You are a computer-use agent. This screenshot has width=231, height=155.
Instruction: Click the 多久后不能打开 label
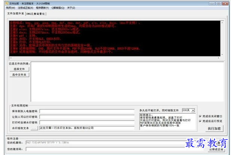click(x=159, y=111)
